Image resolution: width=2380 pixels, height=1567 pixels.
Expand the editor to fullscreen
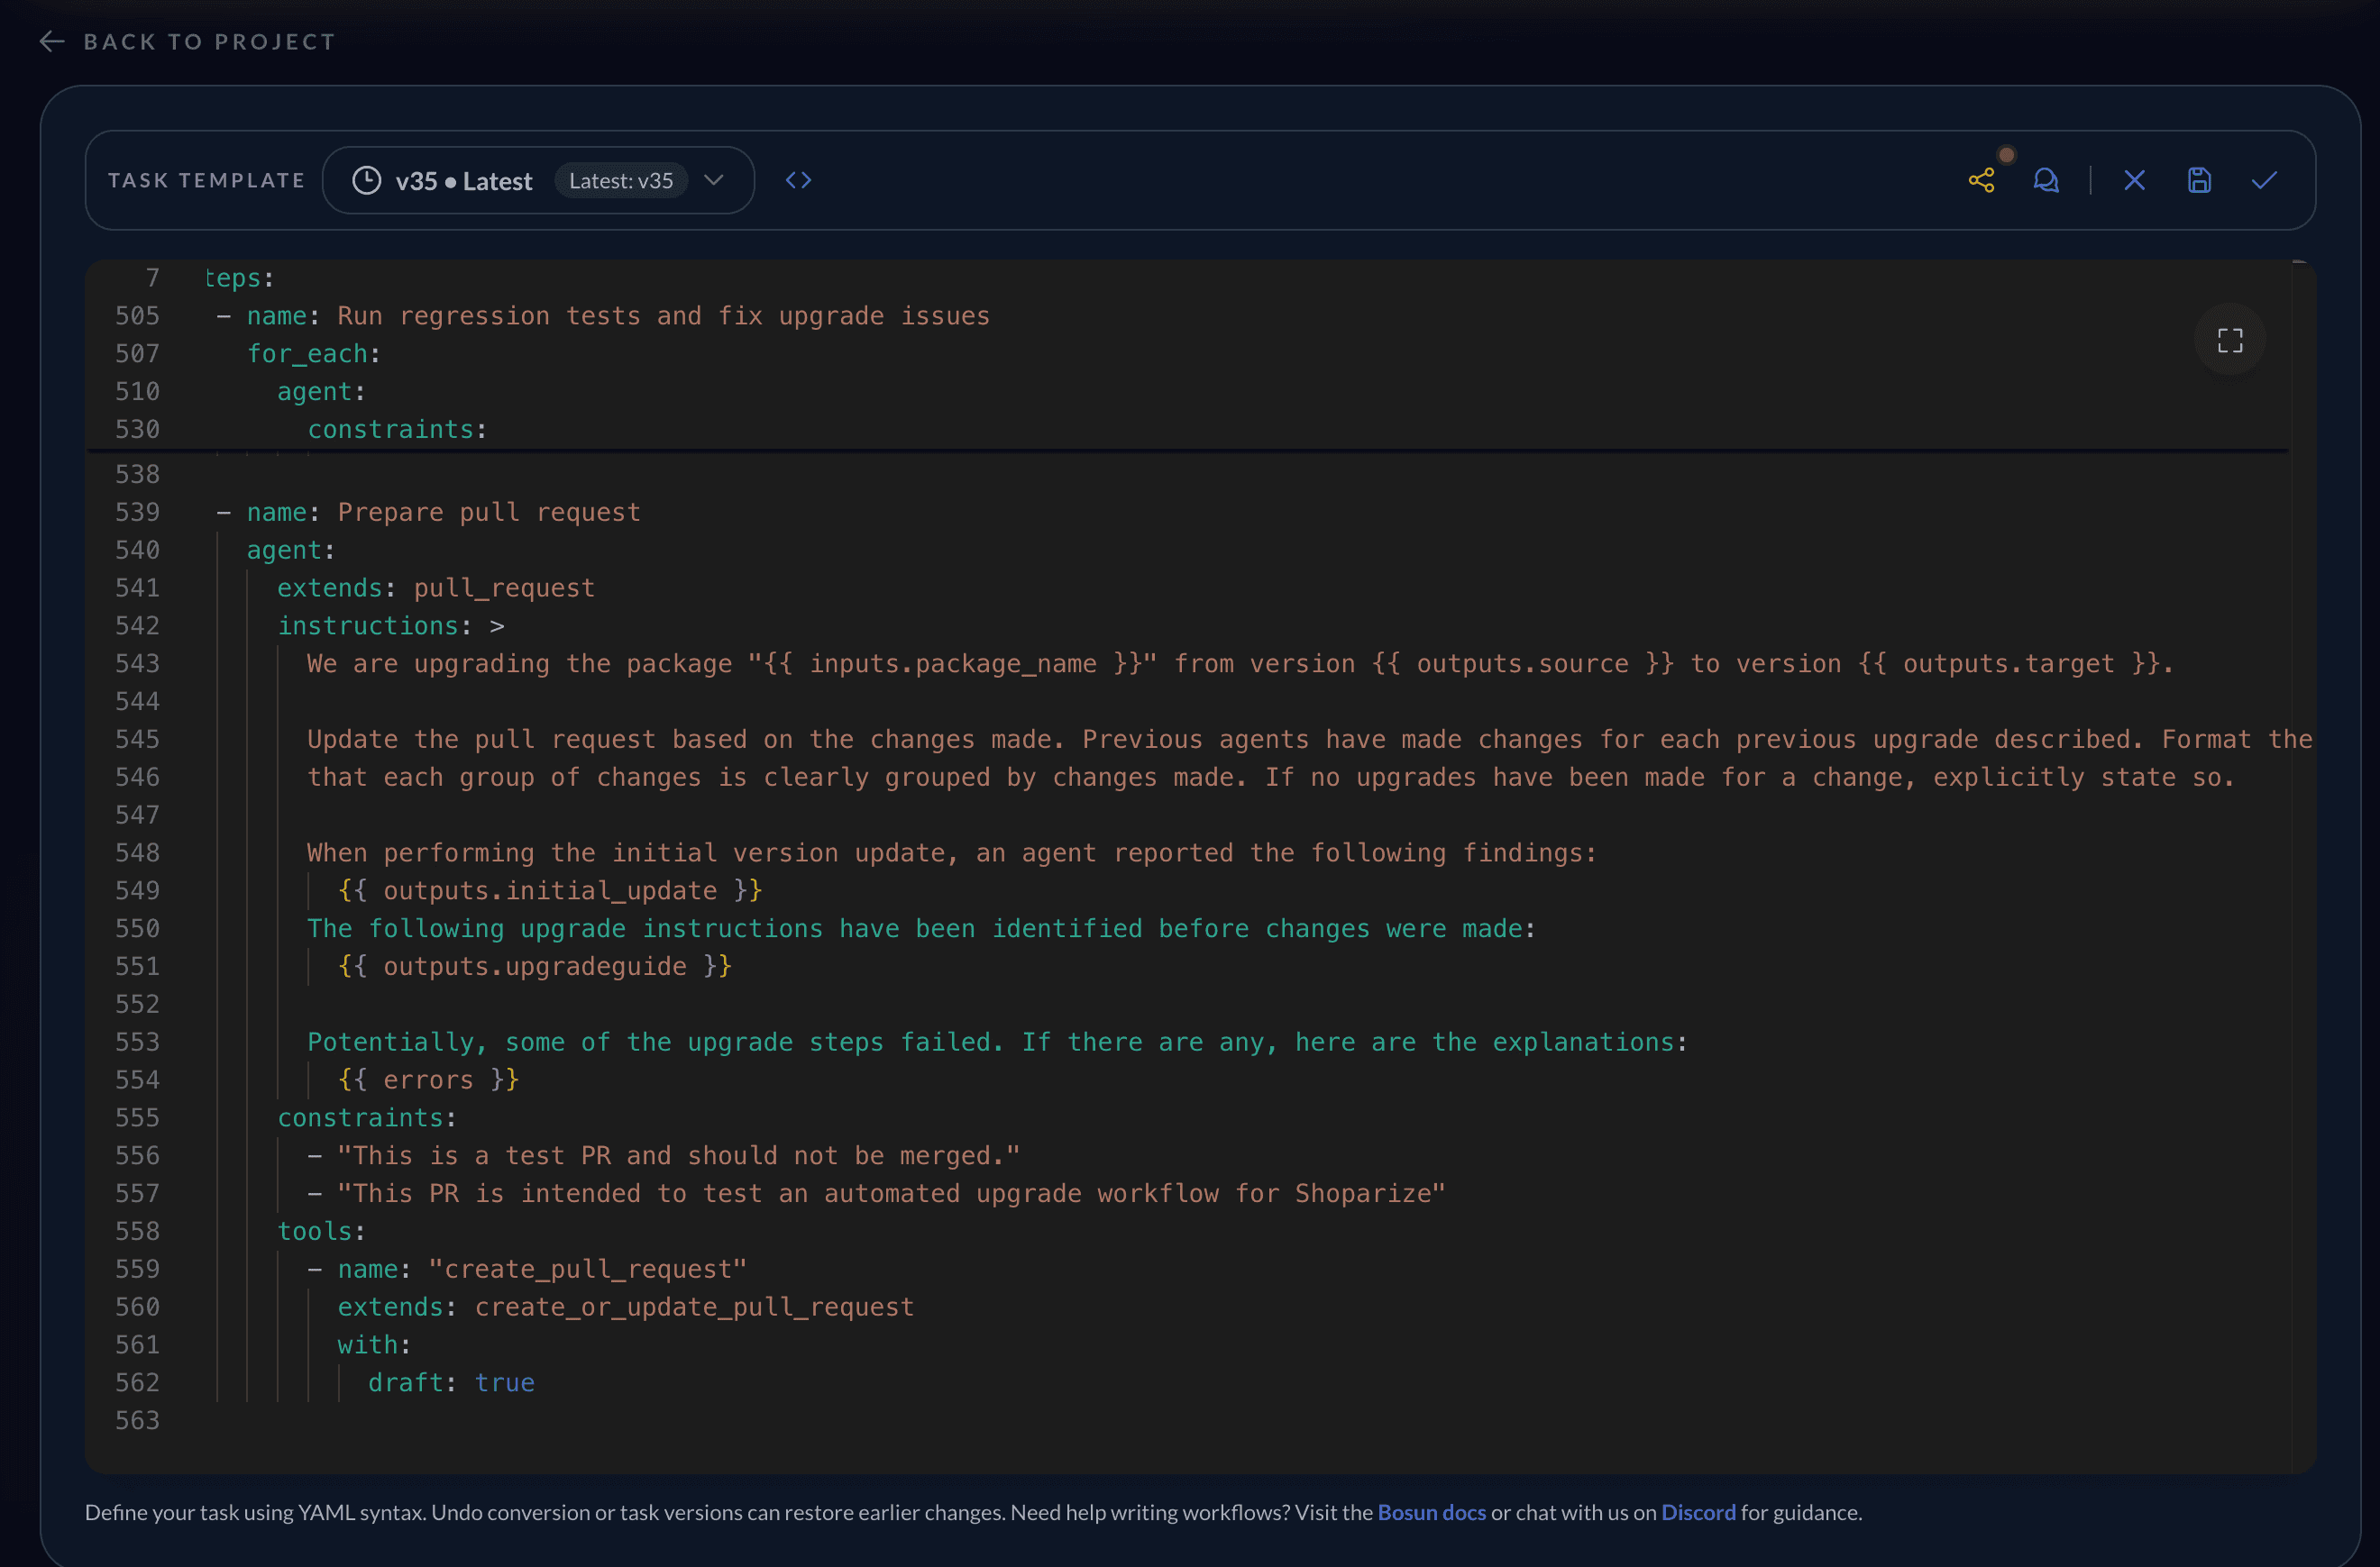tap(2229, 340)
